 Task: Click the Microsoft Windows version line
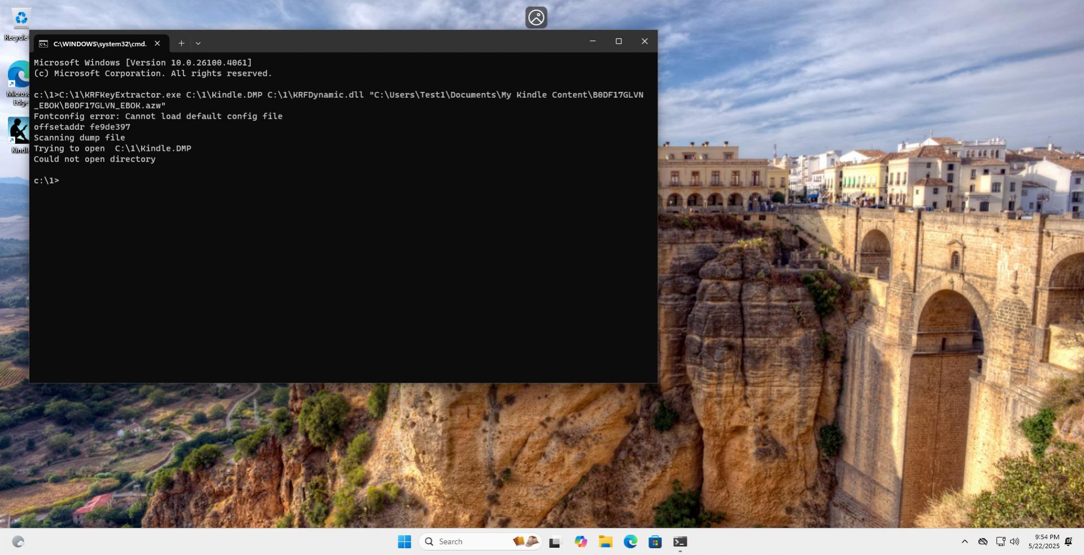[143, 63]
